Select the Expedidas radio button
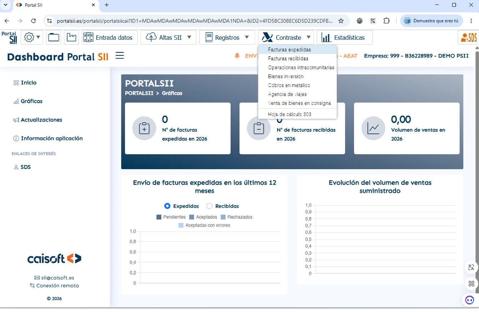The height and width of the screenshot is (312, 479). pyautogui.click(x=167, y=206)
